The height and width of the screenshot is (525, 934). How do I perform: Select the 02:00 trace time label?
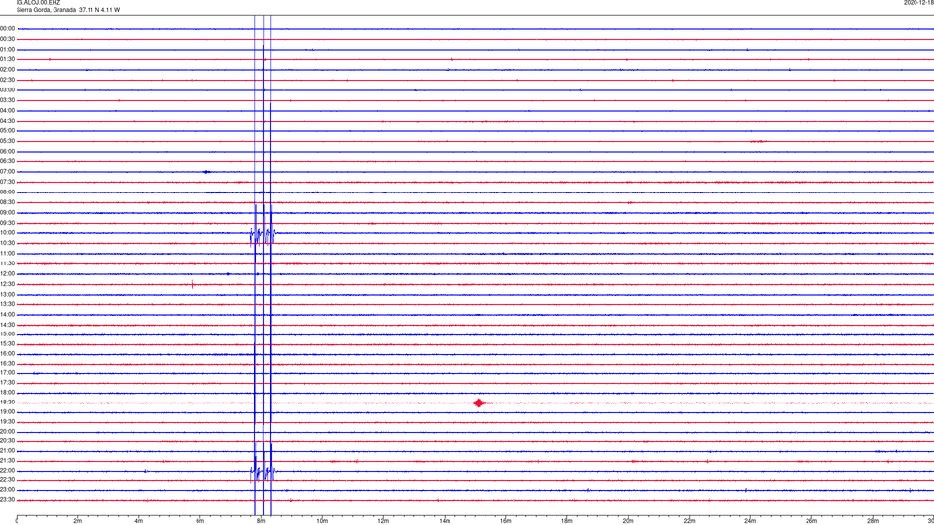[x=7, y=70]
